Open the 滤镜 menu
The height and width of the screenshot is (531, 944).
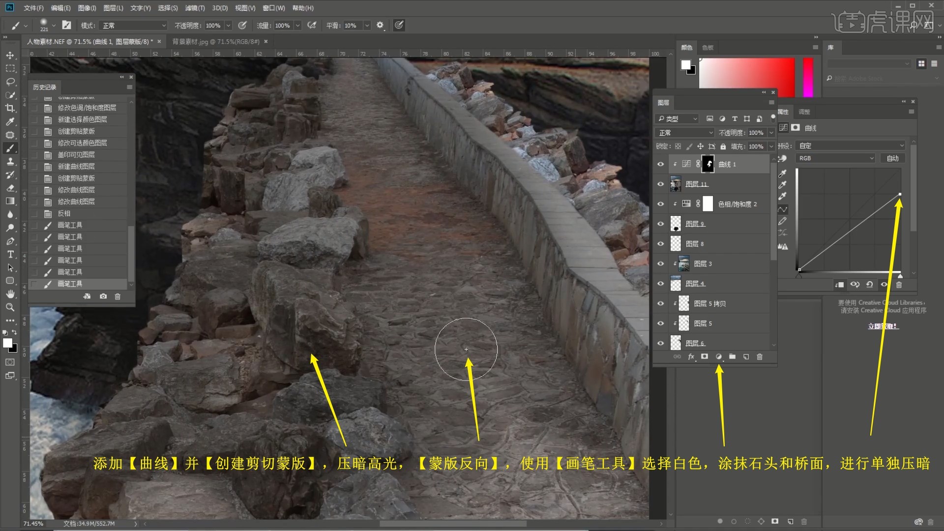point(195,8)
